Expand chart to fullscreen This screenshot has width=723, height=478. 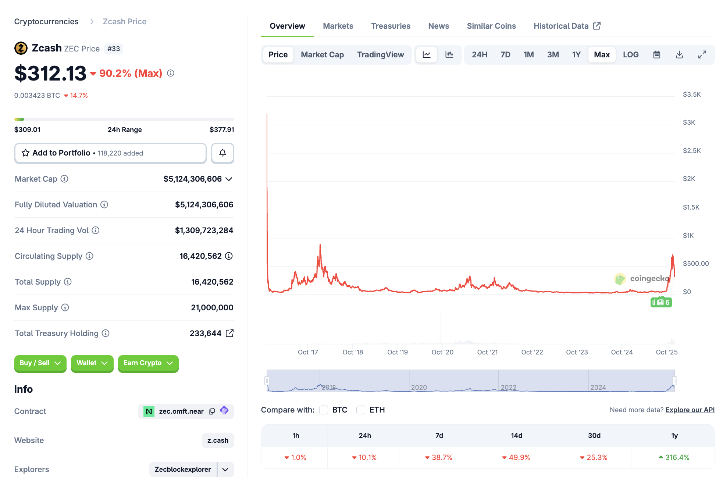click(702, 55)
